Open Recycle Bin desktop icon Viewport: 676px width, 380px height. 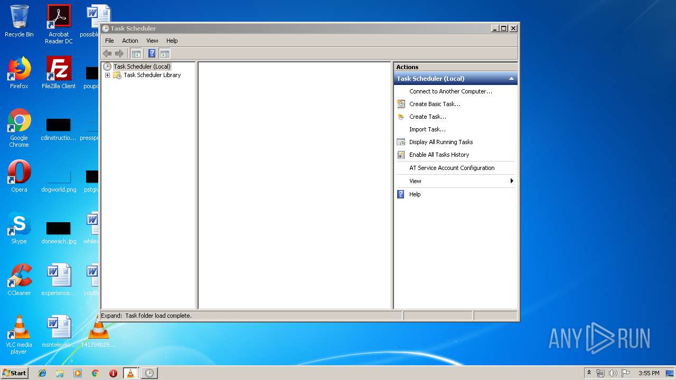19,21
